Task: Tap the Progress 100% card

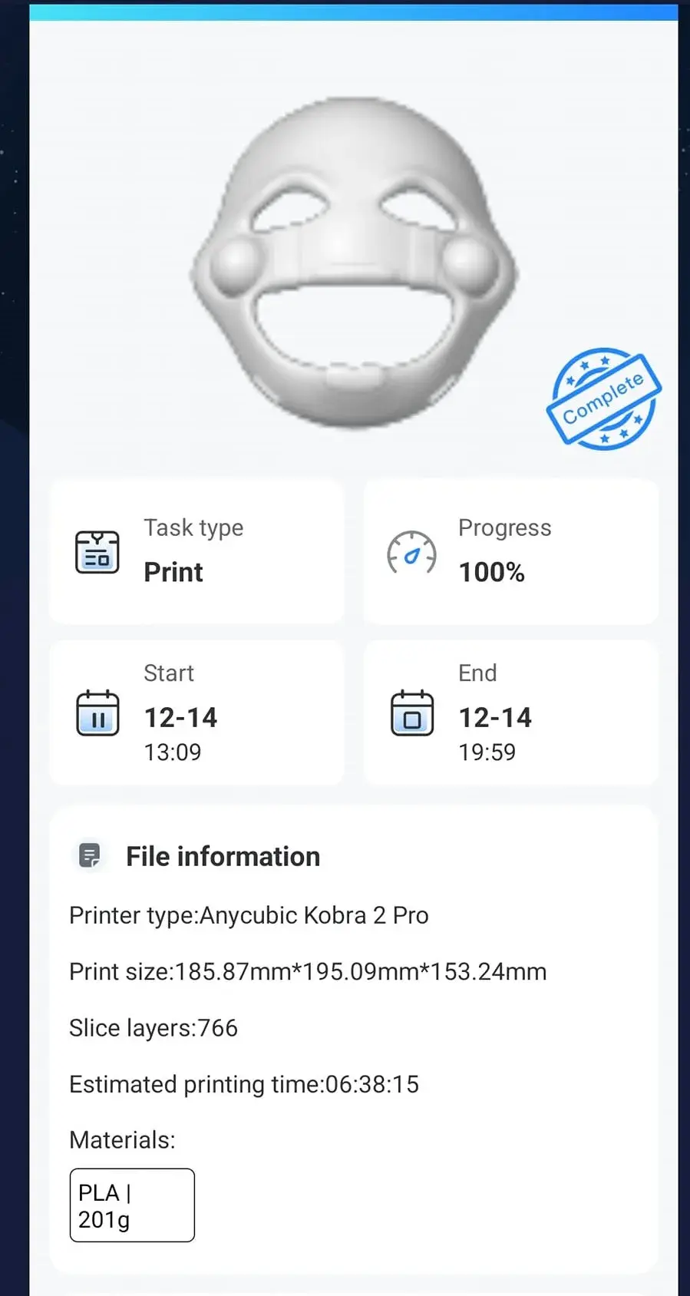Action: click(x=510, y=551)
